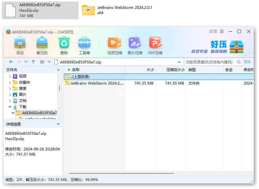This screenshot has width=259, height=189.
Task: Collapse the 下载 tree node
Action: [x=10, y=107]
